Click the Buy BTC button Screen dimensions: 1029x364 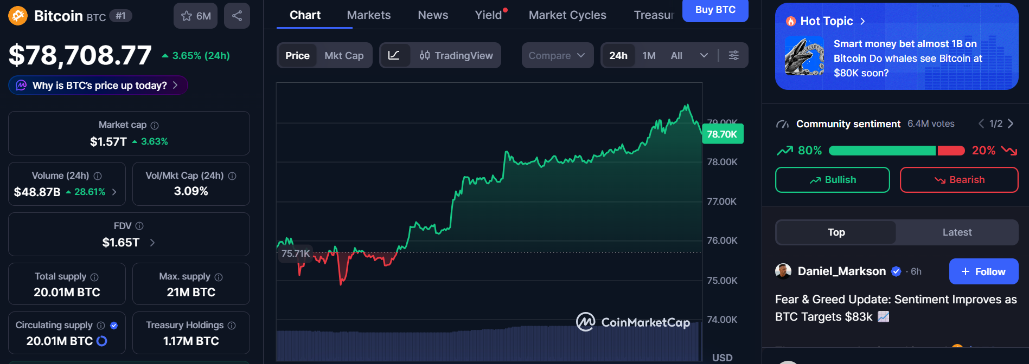(x=715, y=10)
